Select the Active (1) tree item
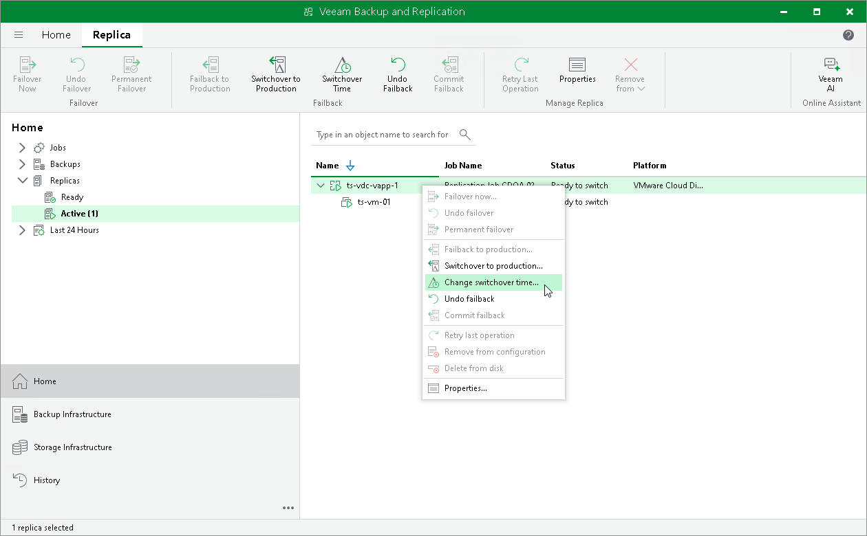The width and height of the screenshot is (867, 536). [x=79, y=214]
